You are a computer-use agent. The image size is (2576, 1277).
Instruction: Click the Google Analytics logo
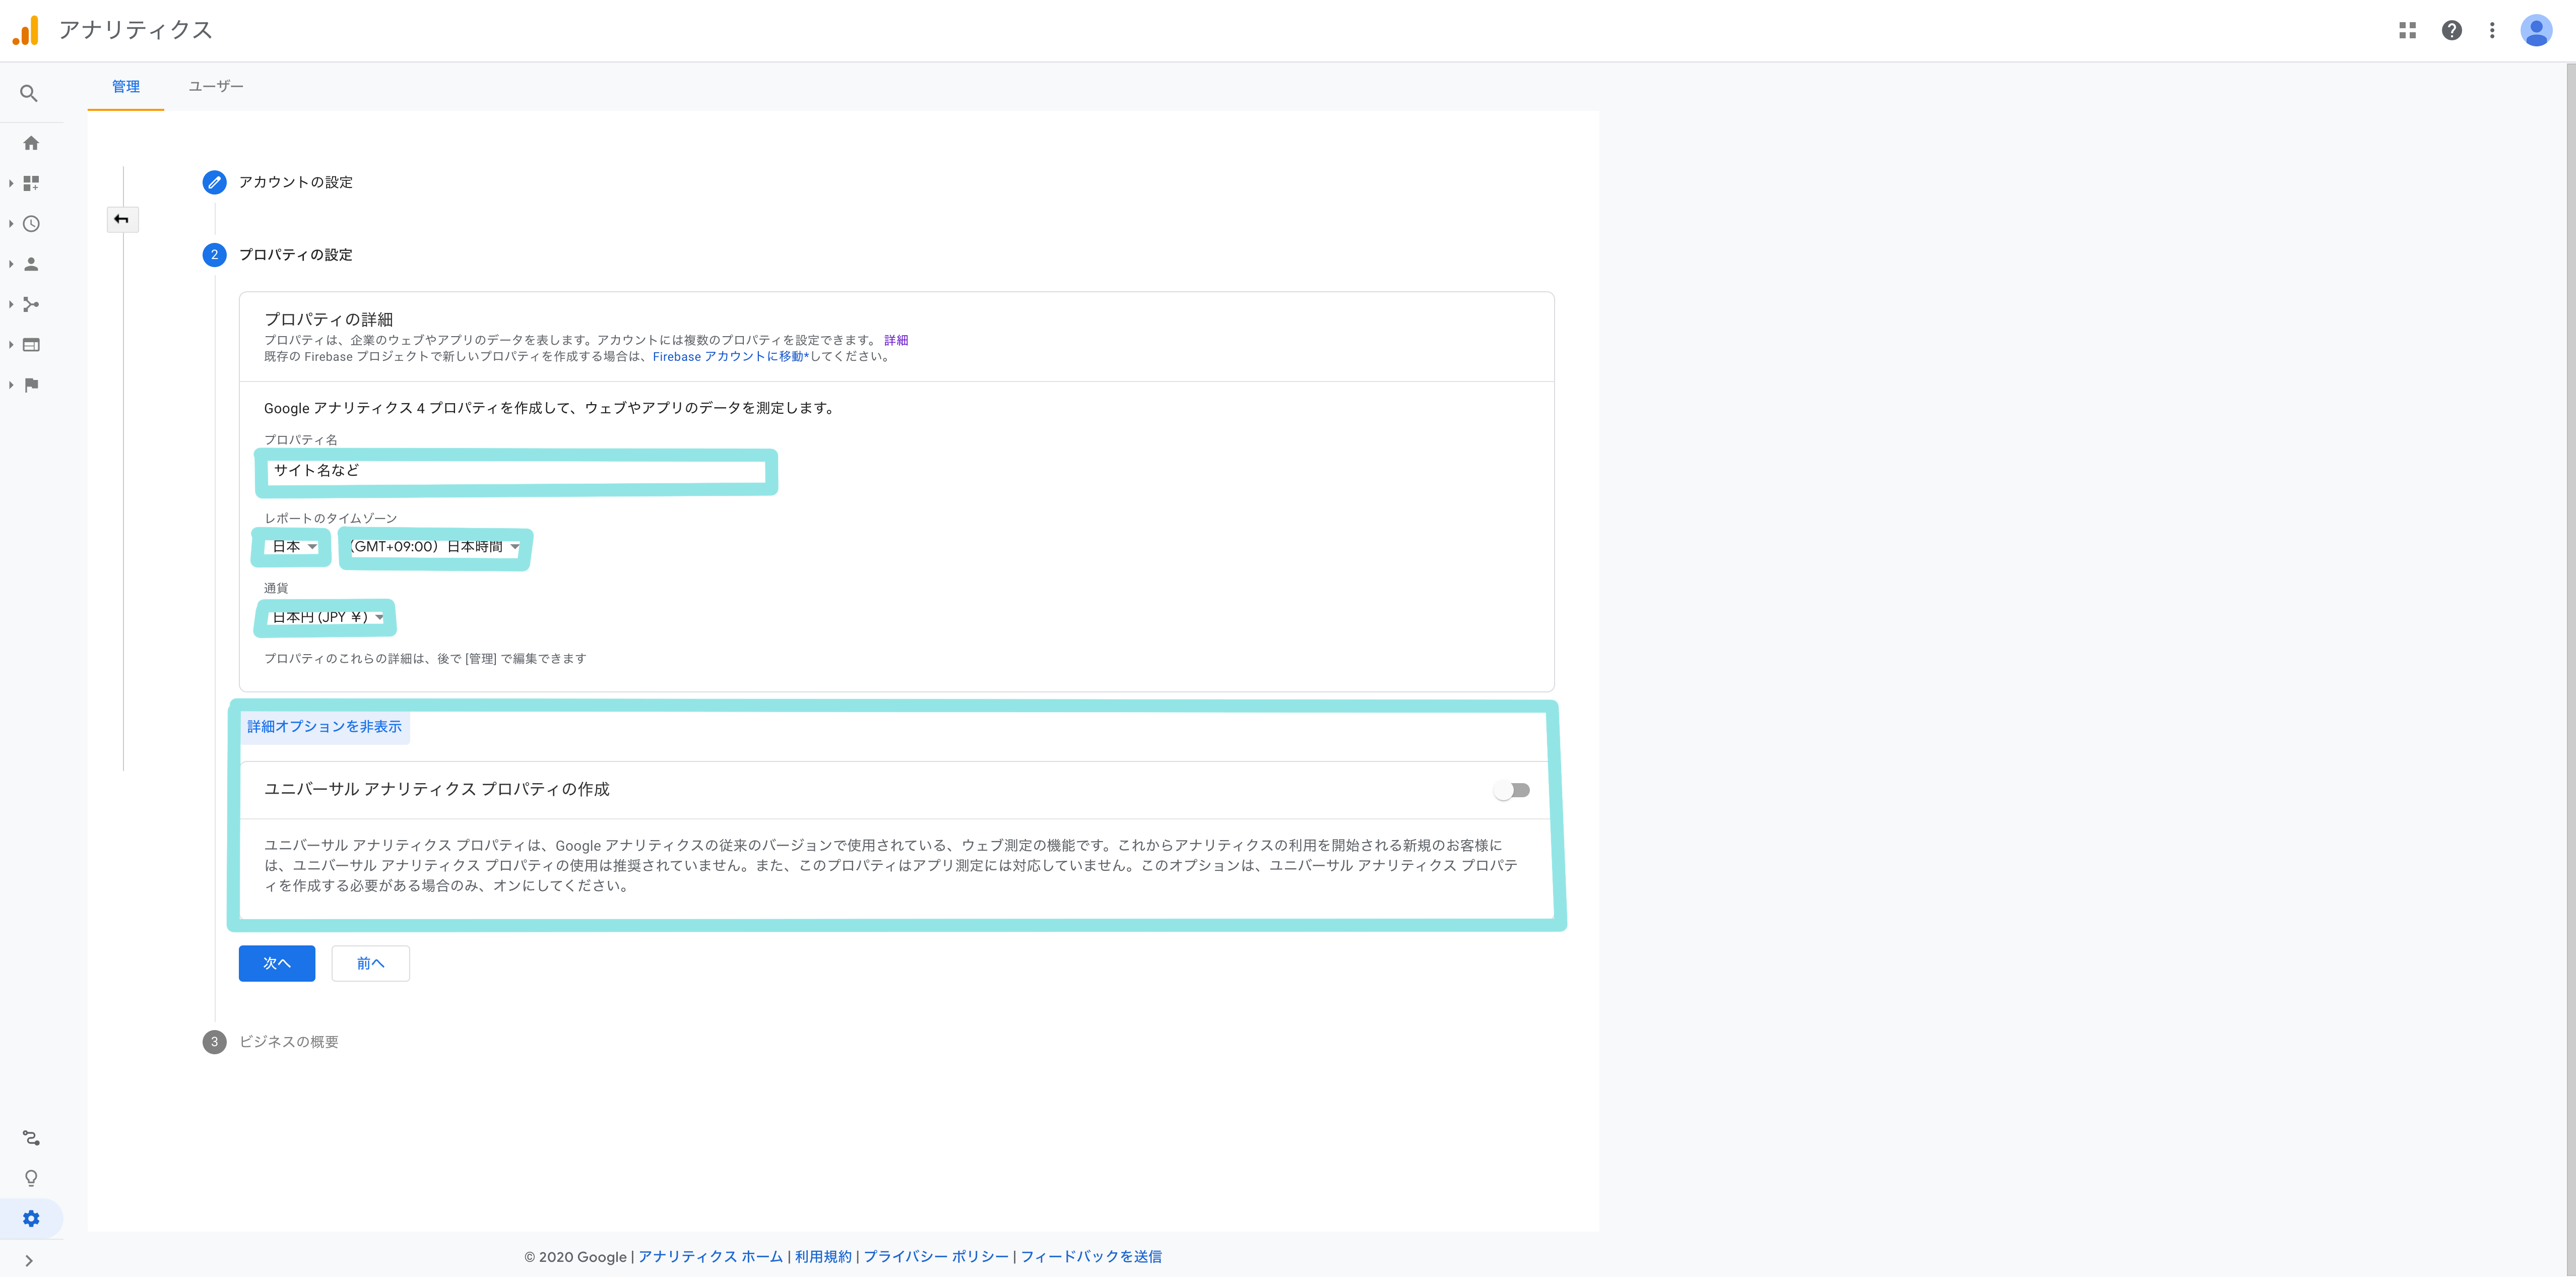(26, 30)
